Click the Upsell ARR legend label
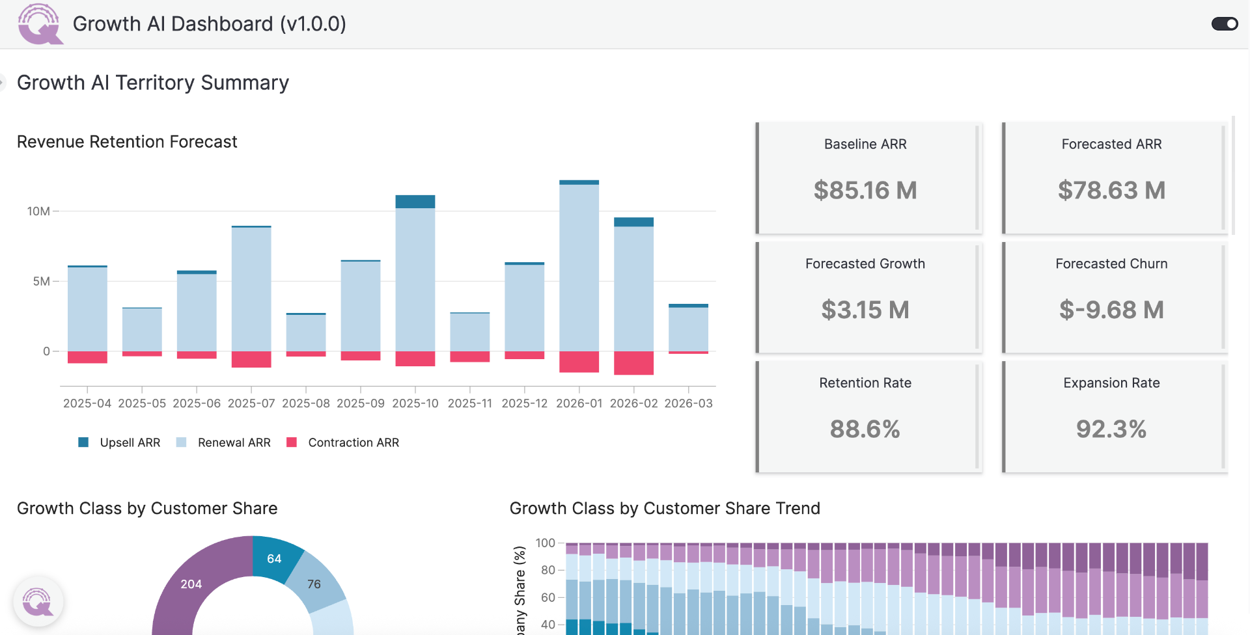 (x=130, y=442)
